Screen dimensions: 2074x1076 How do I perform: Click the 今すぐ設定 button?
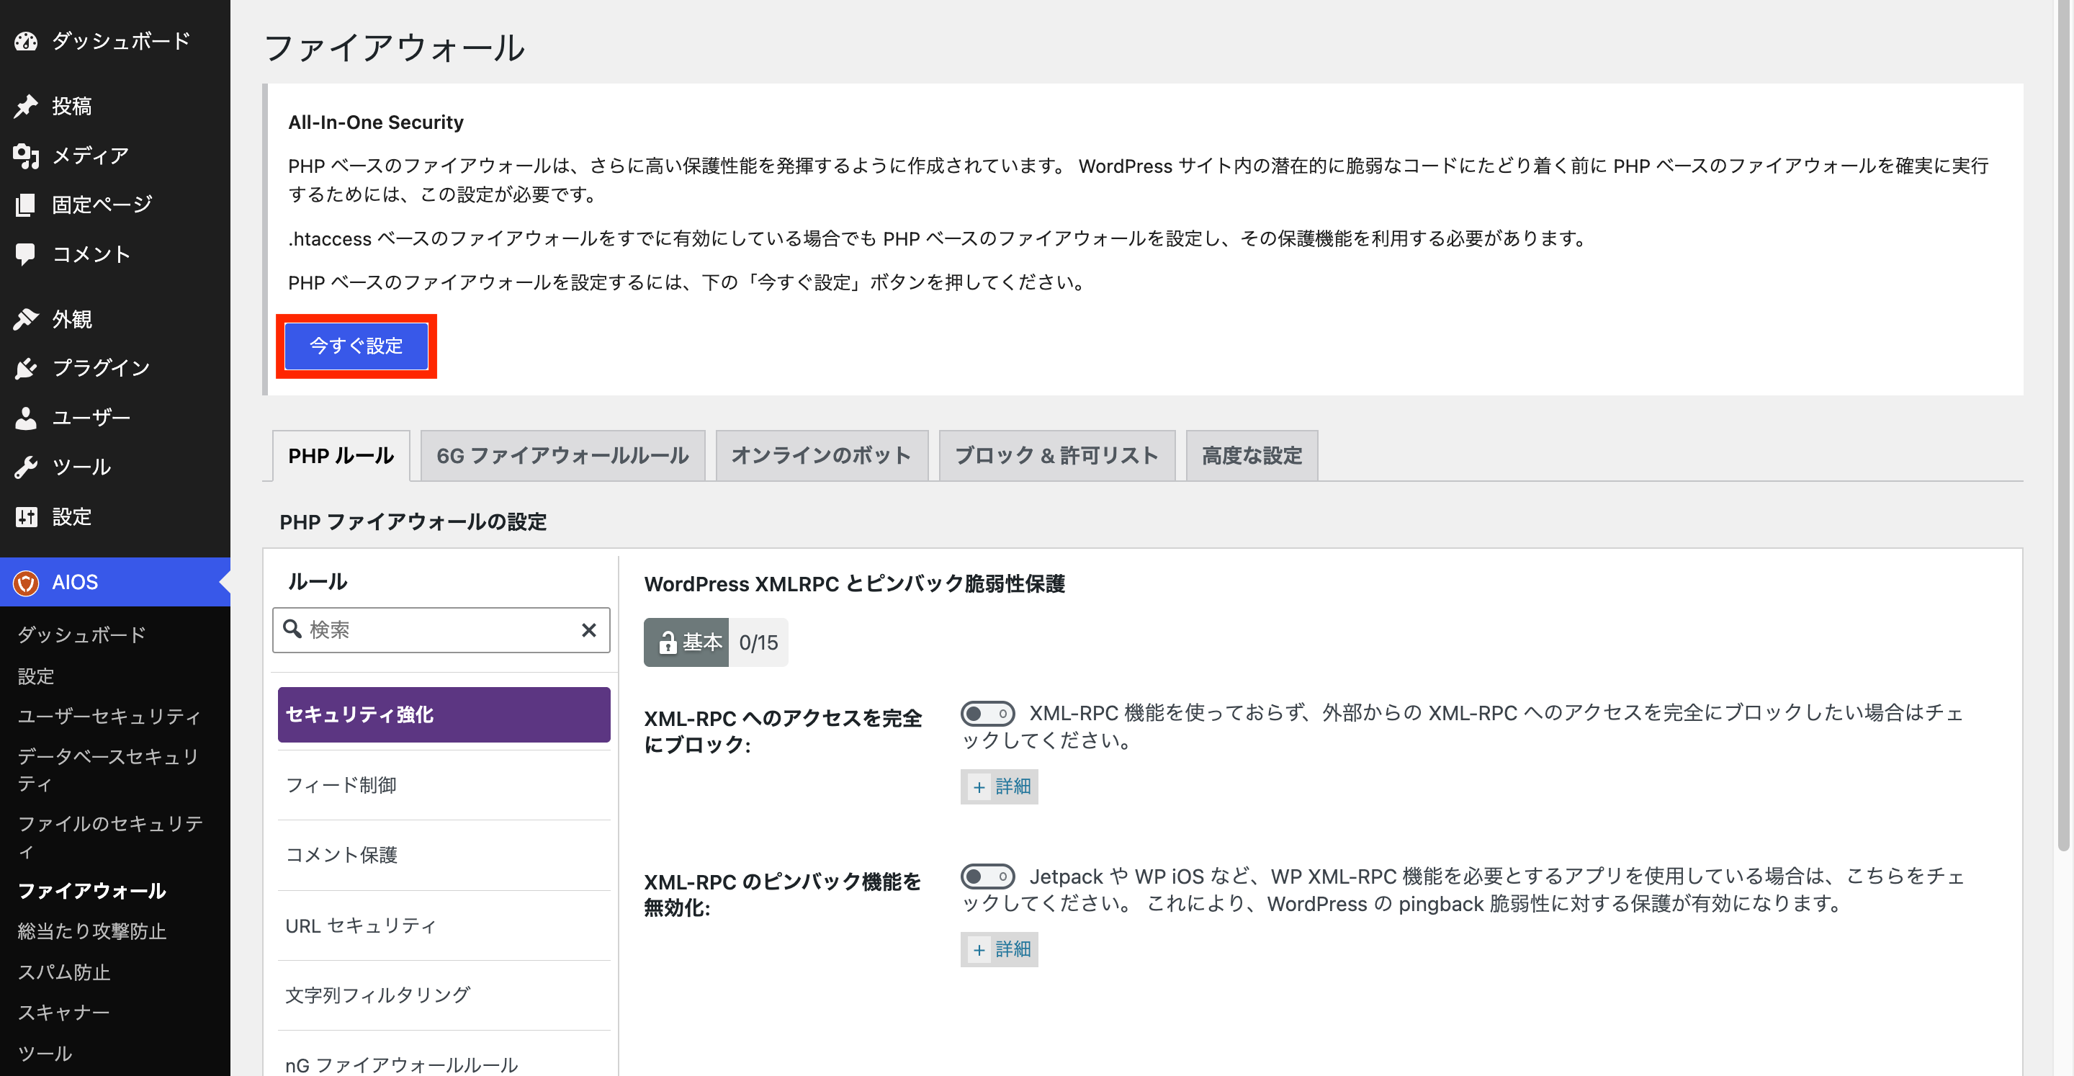356,346
